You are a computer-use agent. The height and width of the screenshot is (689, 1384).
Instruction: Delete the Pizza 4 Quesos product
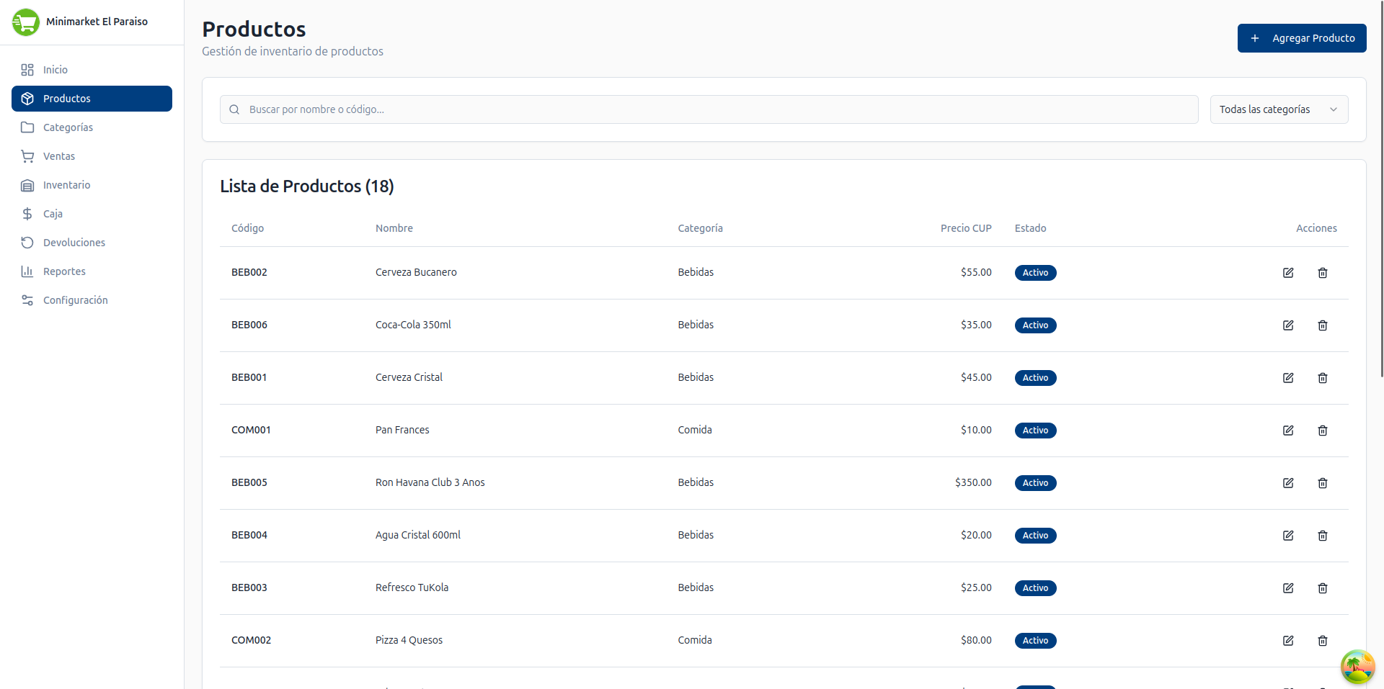tap(1323, 641)
